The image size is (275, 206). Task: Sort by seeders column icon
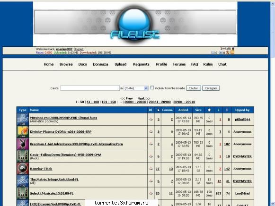[x=218, y=110]
